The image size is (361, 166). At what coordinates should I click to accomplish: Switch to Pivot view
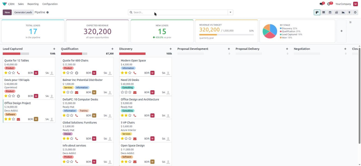click(336, 12)
